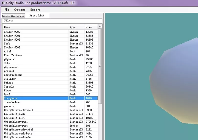The width and height of the screenshot is (198, 140).
Task: Select the EscToExit_Text texture row
Action: tap(51, 118)
